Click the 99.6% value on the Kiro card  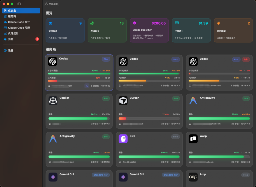click(x=164, y=153)
